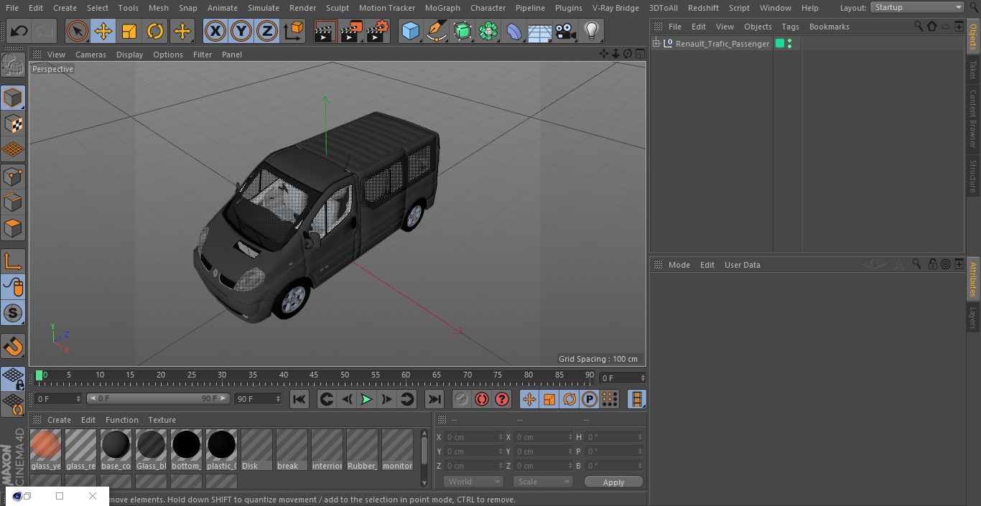Click the X position field stepper arrows
This screenshot has width=981, height=506.
[501, 436]
